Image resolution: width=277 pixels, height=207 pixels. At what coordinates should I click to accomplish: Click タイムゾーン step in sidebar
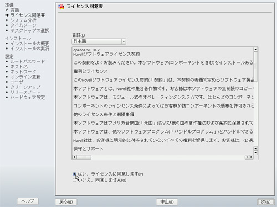click(x=23, y=25)
